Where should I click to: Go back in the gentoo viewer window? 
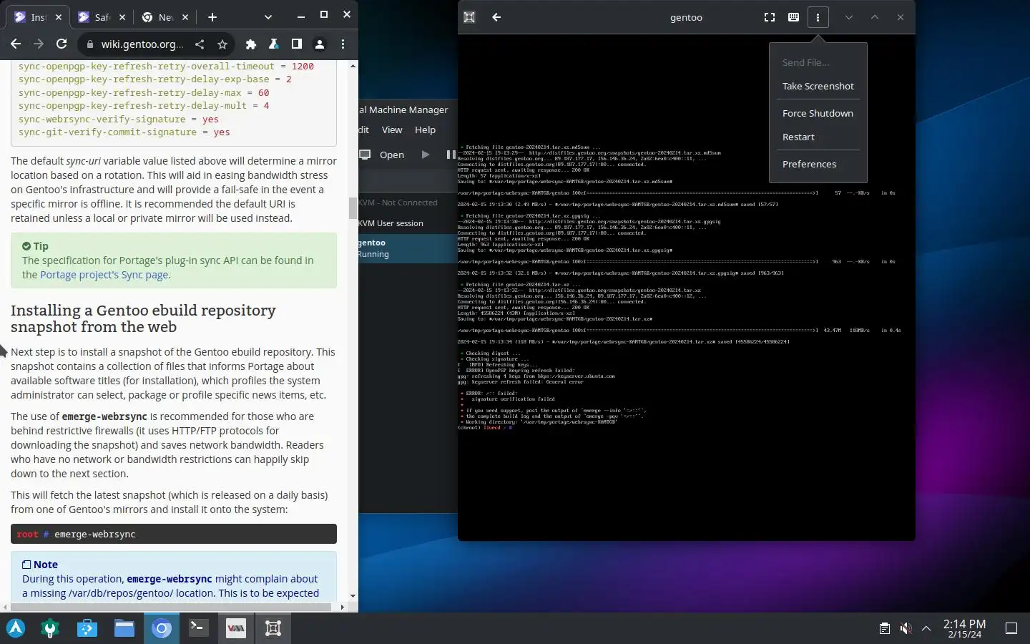click(496, 17)
